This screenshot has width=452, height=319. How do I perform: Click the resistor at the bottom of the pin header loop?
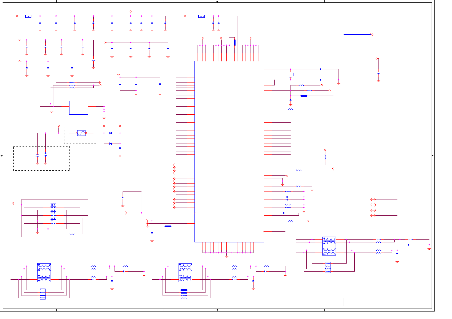click(72, 234)
